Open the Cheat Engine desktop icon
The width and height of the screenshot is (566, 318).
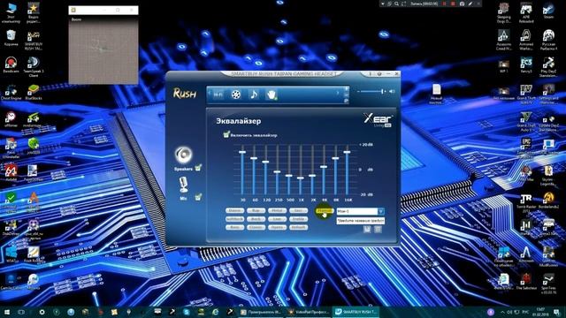point(11,92)
